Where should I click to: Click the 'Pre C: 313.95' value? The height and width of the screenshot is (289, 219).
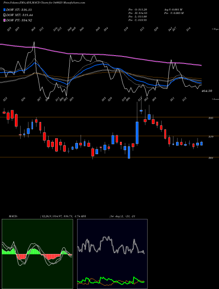pos(138,20)
